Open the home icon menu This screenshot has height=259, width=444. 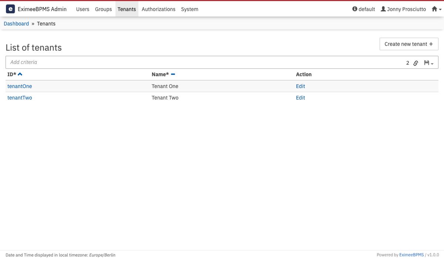tap(437, 9)
